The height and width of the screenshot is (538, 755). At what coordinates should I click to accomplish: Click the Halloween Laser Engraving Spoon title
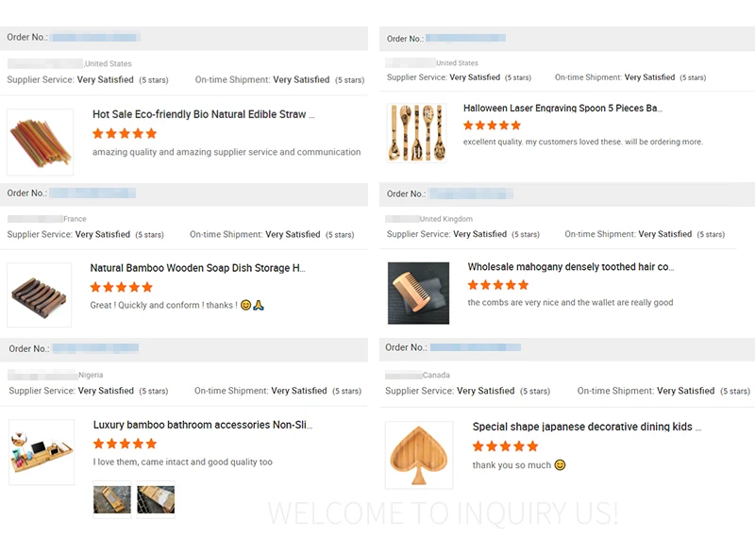pos(562,109)
